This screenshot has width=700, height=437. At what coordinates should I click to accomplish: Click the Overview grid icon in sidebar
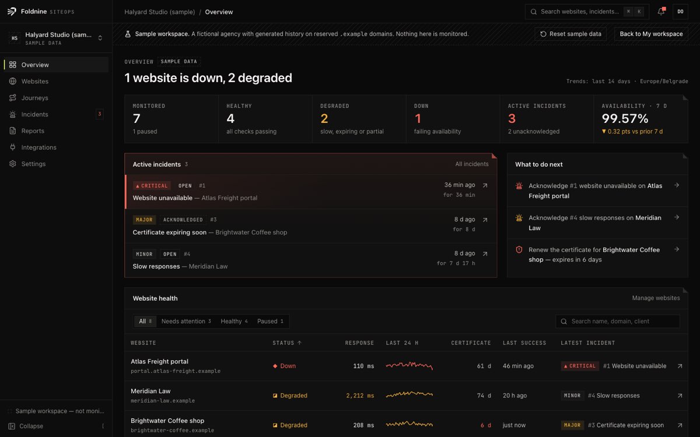tap(13, 65)
